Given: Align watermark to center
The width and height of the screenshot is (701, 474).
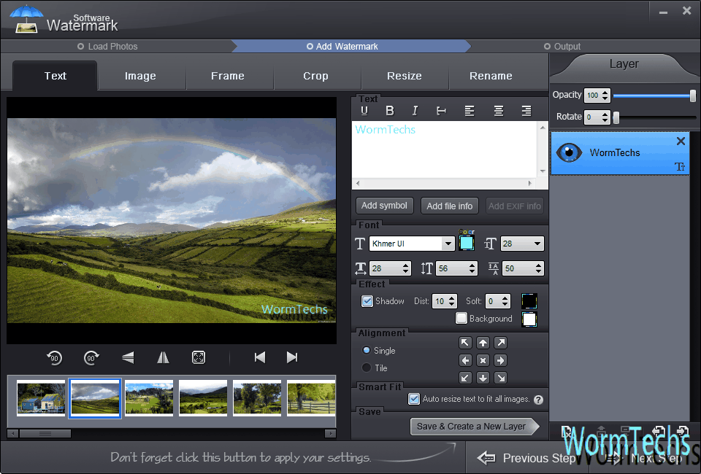Looking at the screenshot, I should pyautogui.click(x=483, y=360).
